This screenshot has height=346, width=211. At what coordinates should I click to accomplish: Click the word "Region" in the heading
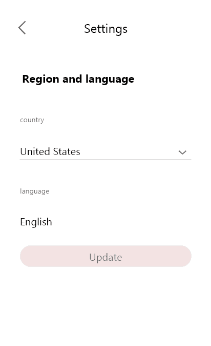coord(41,80)
